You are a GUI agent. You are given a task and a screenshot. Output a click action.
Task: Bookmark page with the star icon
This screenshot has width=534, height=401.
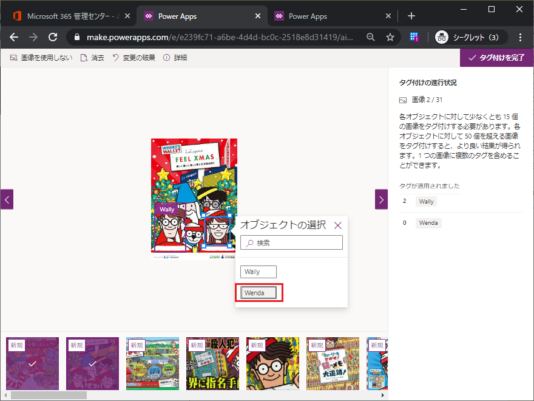[390, 37]
